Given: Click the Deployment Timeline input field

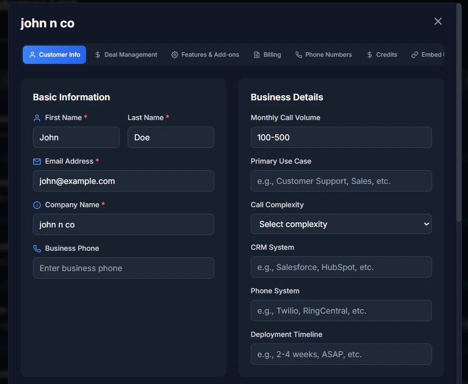Looking at the screenshot, I should click(x=341, y=354).
